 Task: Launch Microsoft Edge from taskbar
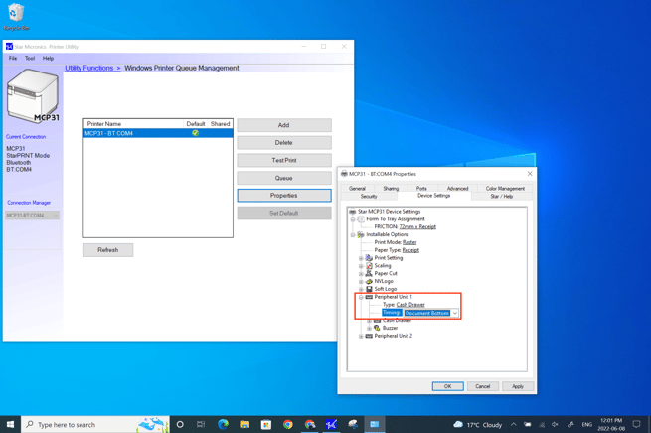[x=223, y=424]
